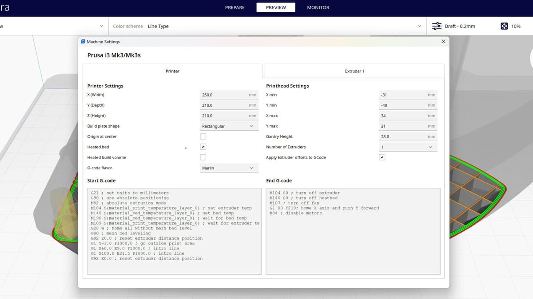Screen dimensions: 533x299
Task: Open the MONITOR stage
Action: point(318,8)
